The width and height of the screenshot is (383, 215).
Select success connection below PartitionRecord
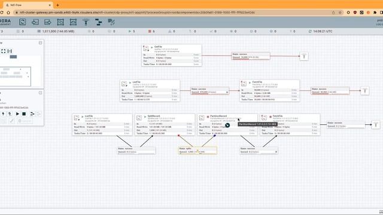(259, 150)
